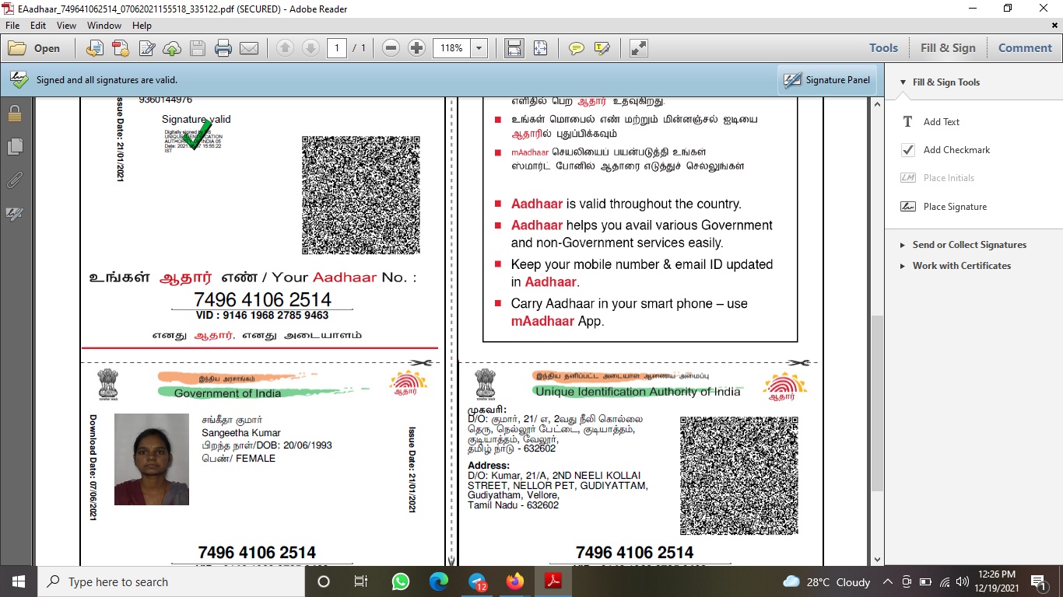The image size is (1063, 597).
Task: Click Place Signature option
Action: 954,207
